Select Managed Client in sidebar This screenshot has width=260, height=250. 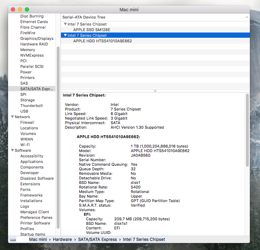pyautogui.click(x=34, y=212)
